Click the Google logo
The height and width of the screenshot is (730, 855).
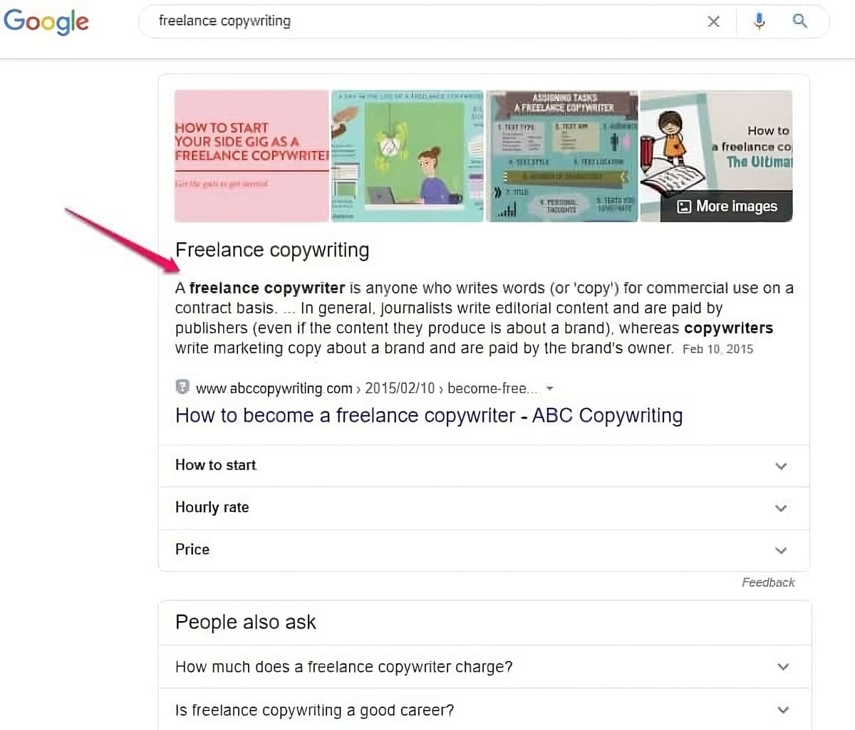[46, 21]
